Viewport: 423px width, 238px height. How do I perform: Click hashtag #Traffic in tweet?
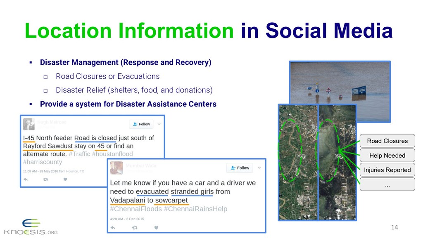[x=79, y=154]
